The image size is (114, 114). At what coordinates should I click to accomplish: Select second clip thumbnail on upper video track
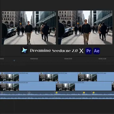click(48, 78)
